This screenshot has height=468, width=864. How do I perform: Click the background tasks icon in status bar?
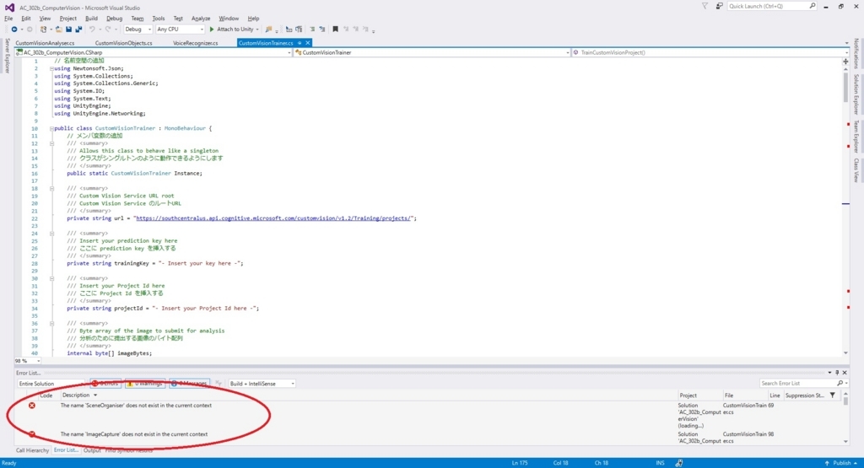point(679,463)
